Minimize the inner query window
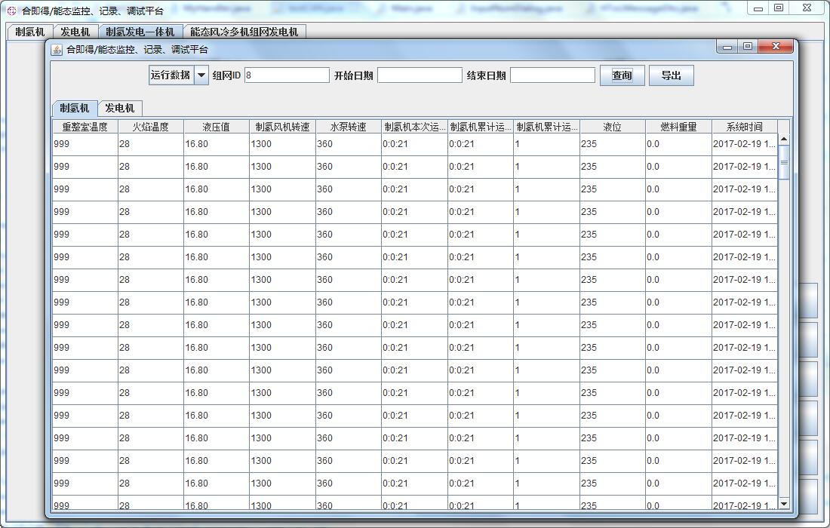The width and height of the screenshot is (830, 528). [727, 47]
